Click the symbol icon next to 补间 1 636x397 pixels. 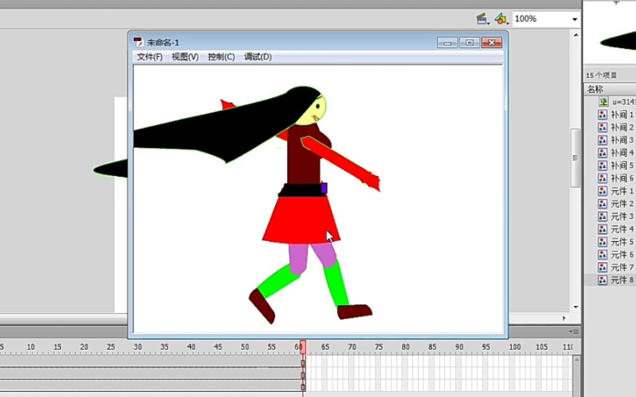click(x=603, y=115)
